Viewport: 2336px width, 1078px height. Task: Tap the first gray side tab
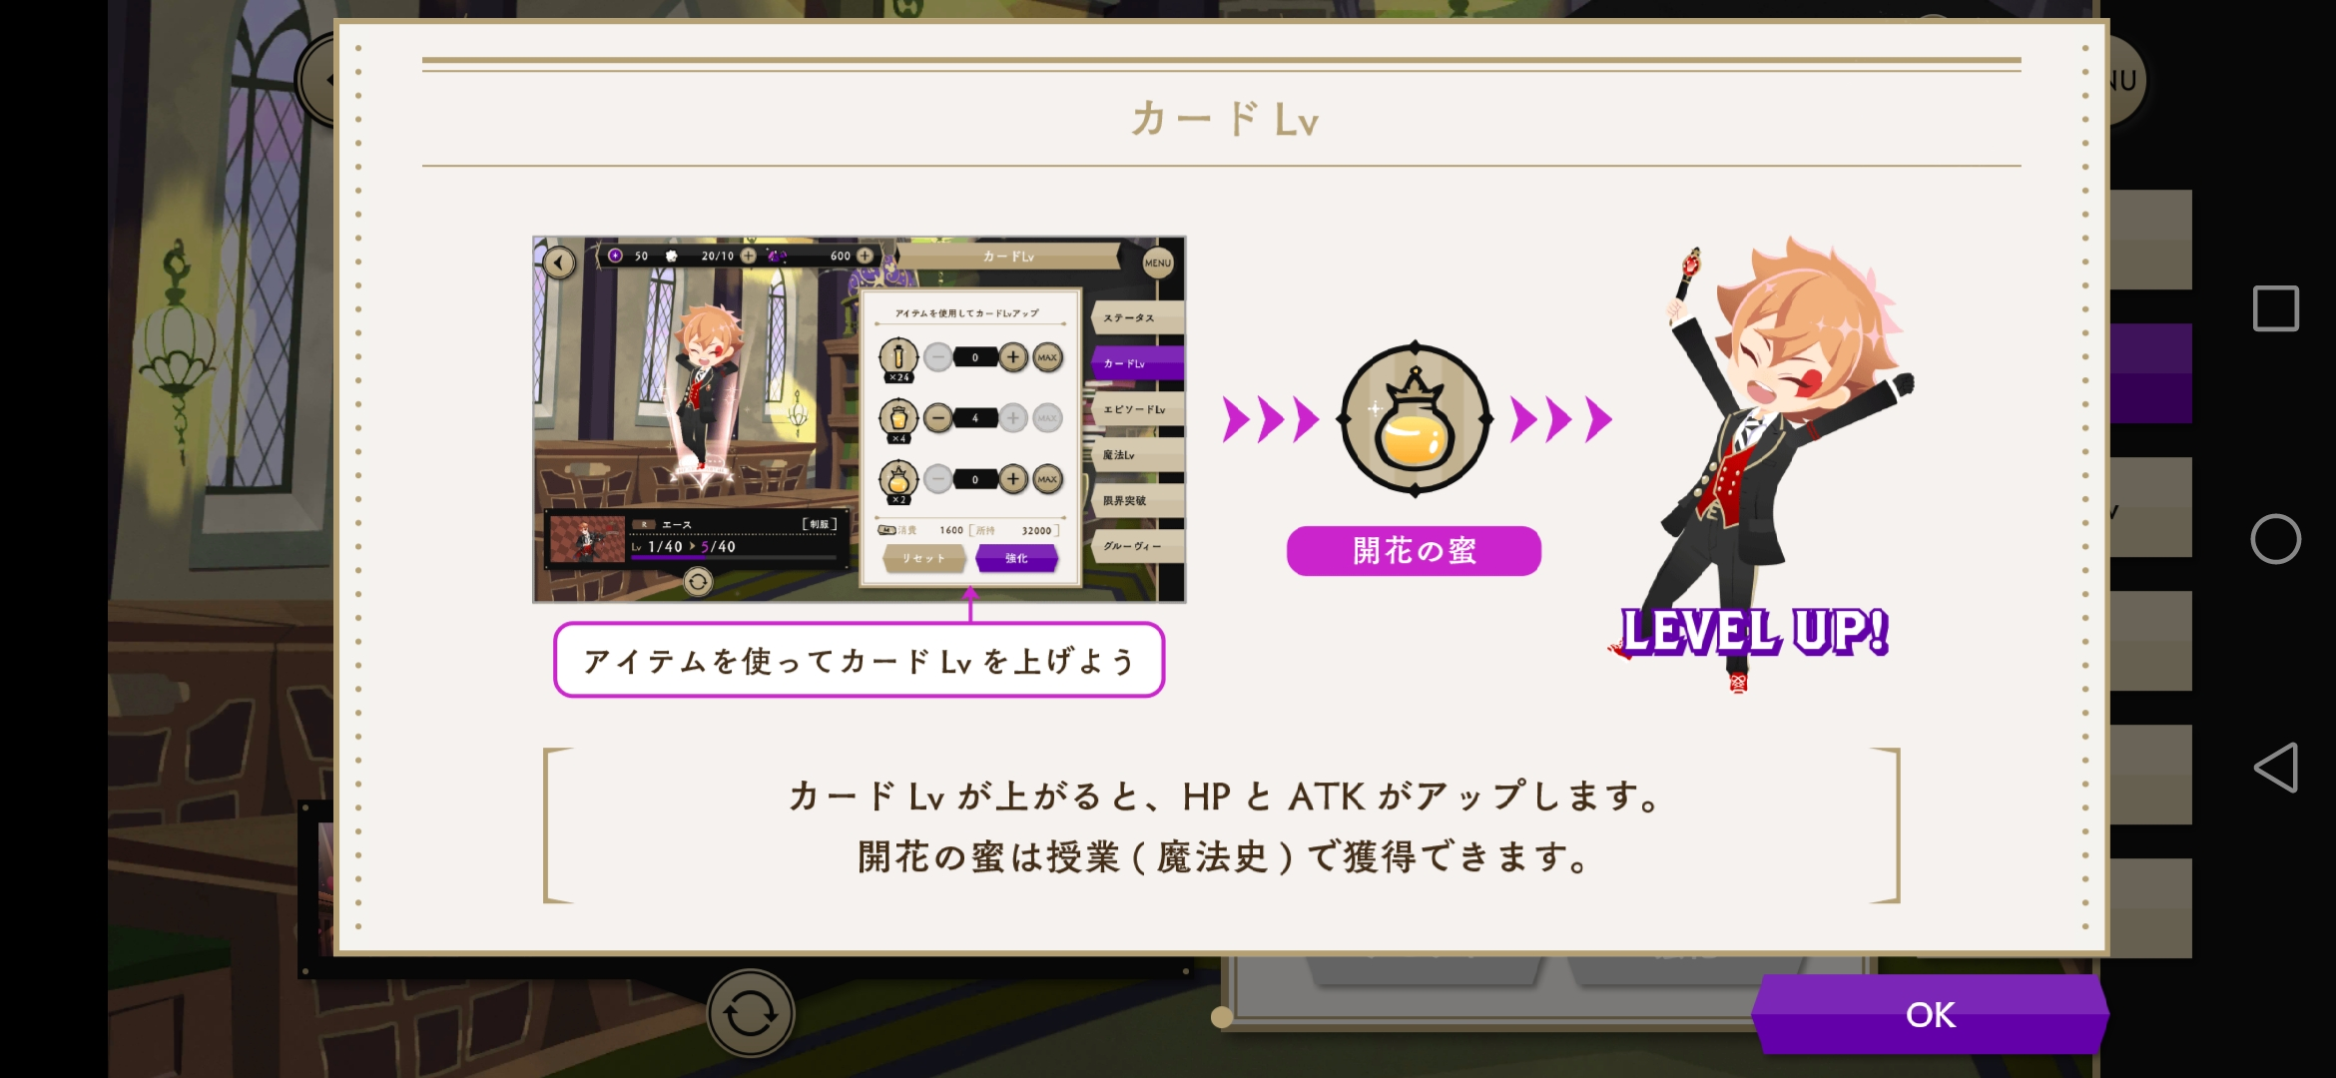pyautogui.click(x=2151, y=240)
